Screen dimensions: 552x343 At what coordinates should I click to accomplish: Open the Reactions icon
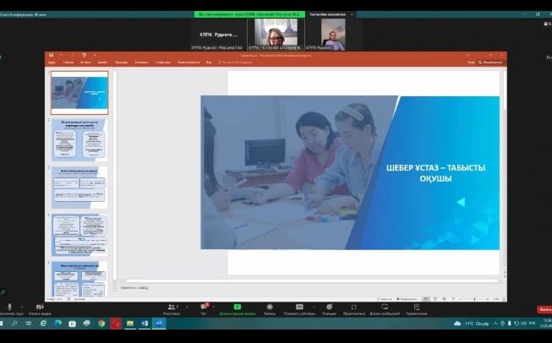(329, 308)
